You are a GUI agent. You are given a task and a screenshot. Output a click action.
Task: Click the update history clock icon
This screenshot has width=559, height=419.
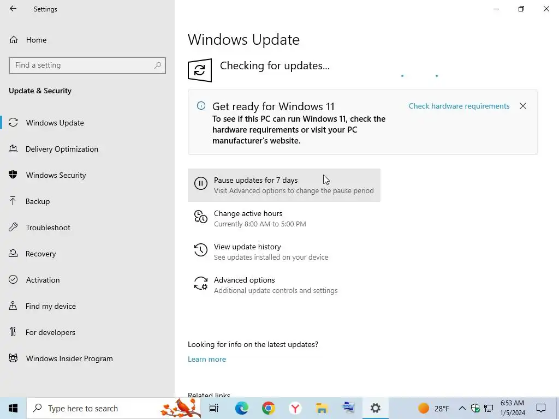click(x=201, y=250)
